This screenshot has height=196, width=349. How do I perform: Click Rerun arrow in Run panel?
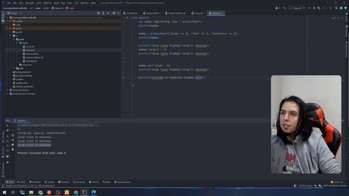pyautogui.click(x=7, y=126)
